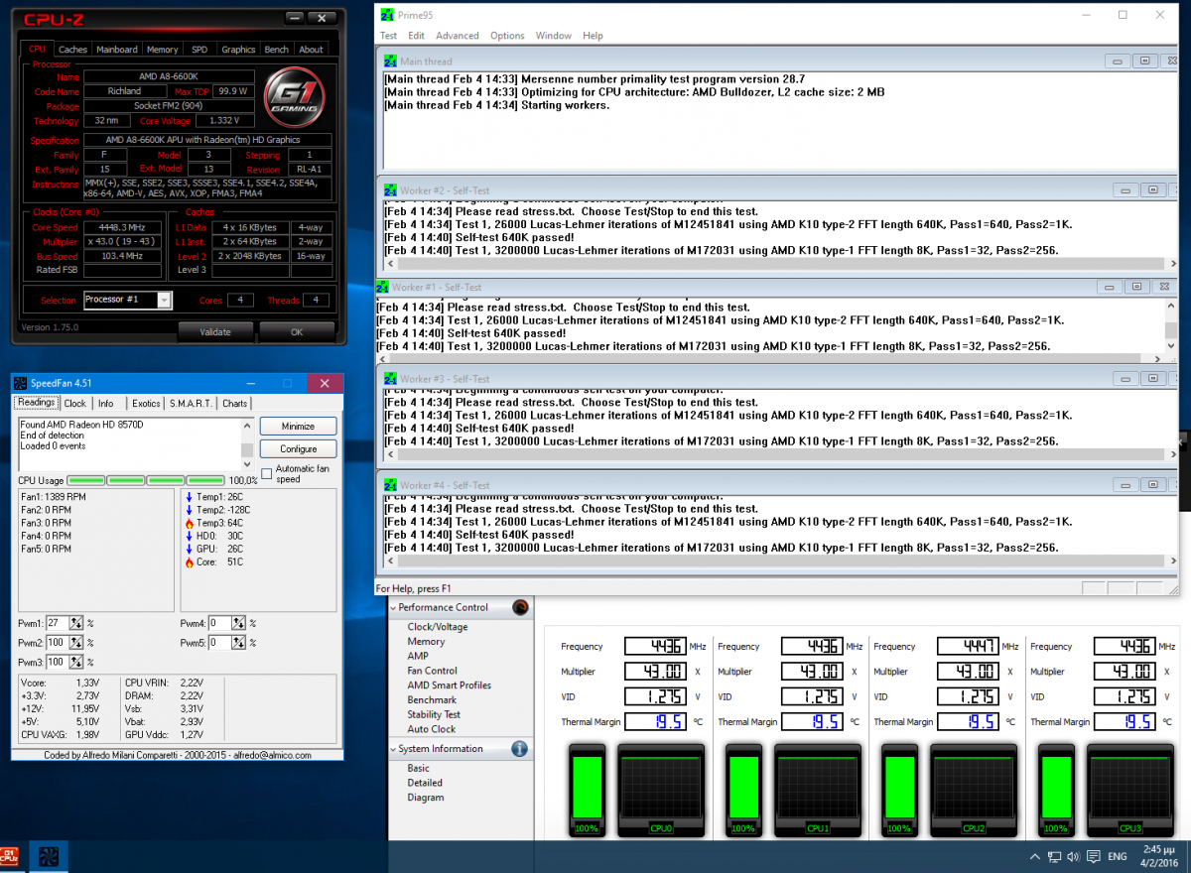Open the CPU-Z icon on the taskbar

[11, 856]
